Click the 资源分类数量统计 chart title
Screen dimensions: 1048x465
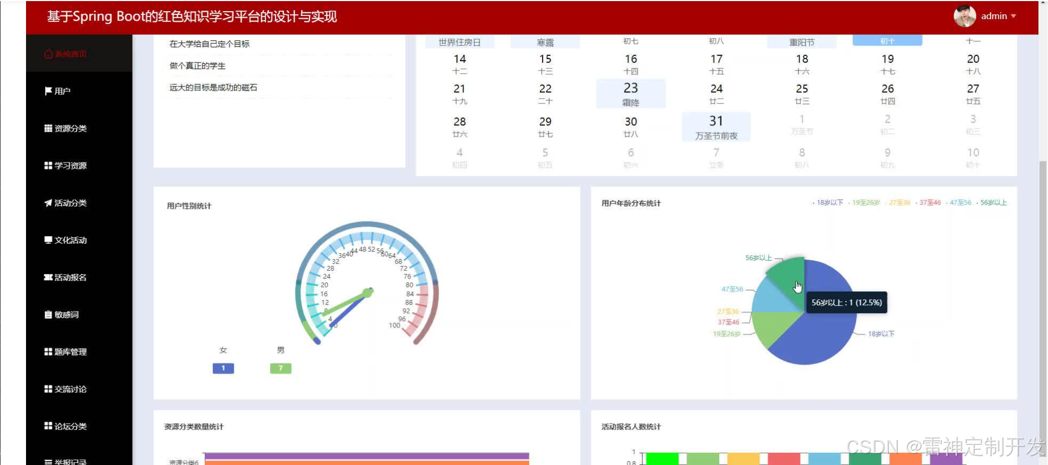[194, 427]
